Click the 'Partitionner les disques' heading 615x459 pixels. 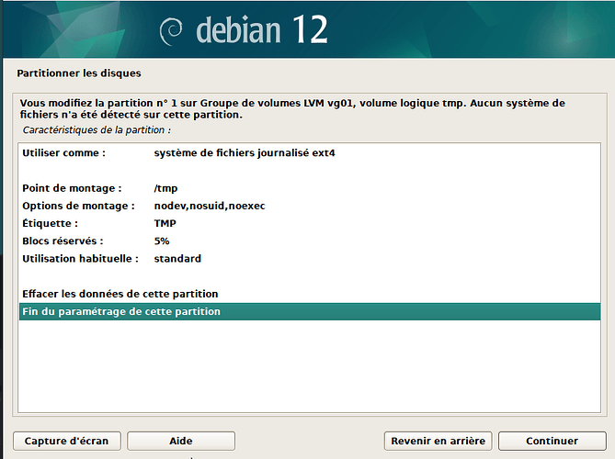[x=79, y=73]
